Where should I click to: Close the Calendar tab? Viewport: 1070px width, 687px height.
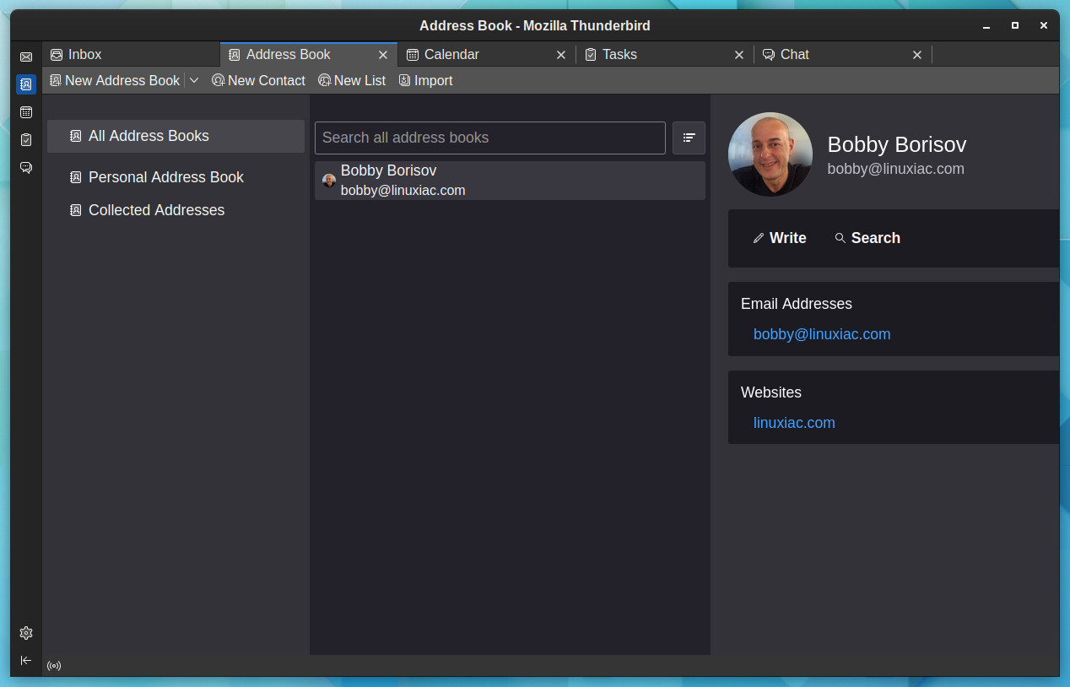tap(561, 55)
